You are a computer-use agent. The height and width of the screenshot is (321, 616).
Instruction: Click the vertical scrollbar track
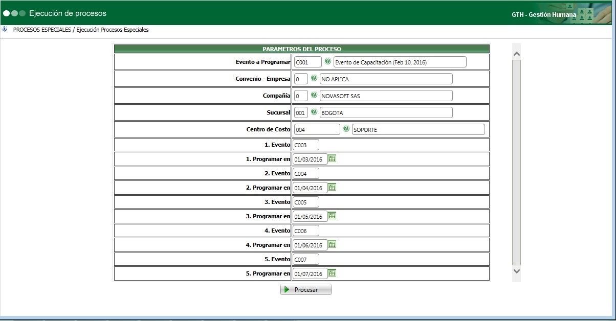516,162
